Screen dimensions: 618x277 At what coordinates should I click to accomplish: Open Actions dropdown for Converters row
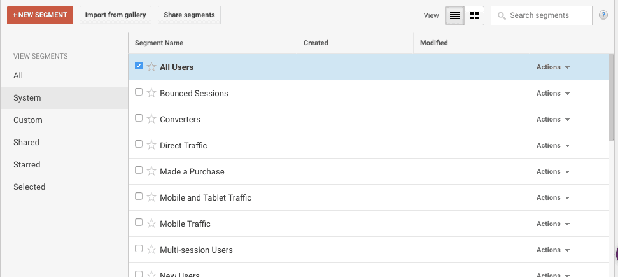point(552,119)
